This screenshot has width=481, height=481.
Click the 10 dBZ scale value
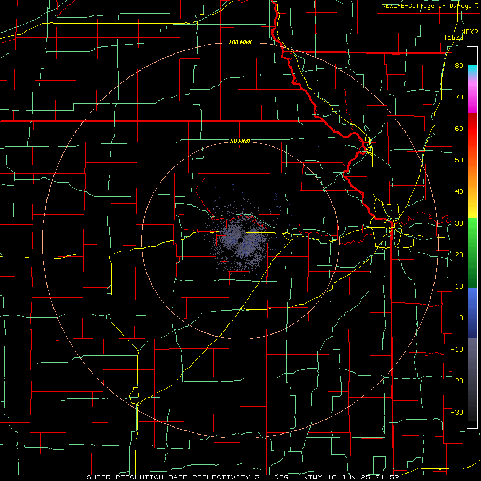point(459,286)
